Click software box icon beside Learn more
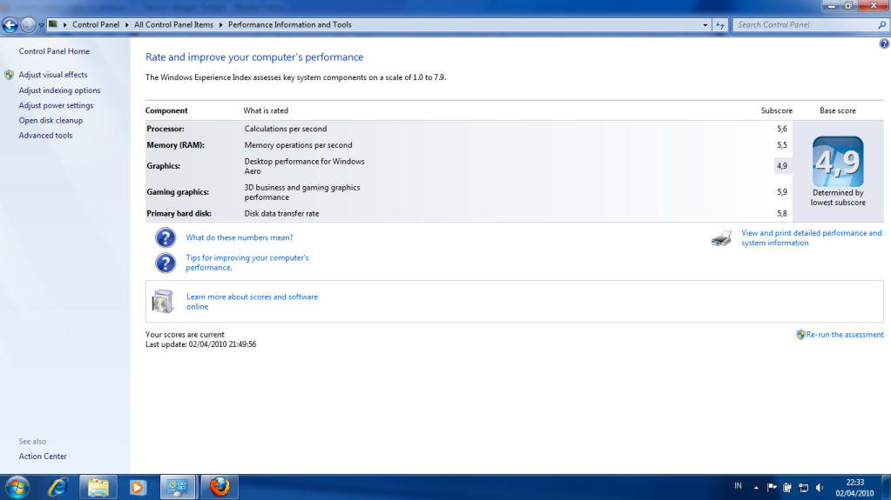Image resolution: width=891 pixels, height=500 pixels. [x=163, y=301]
